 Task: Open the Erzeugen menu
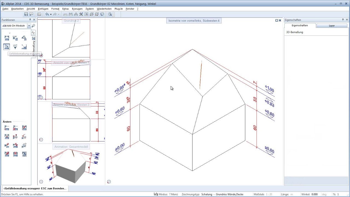pyautogui.click(x=77, y=9)
